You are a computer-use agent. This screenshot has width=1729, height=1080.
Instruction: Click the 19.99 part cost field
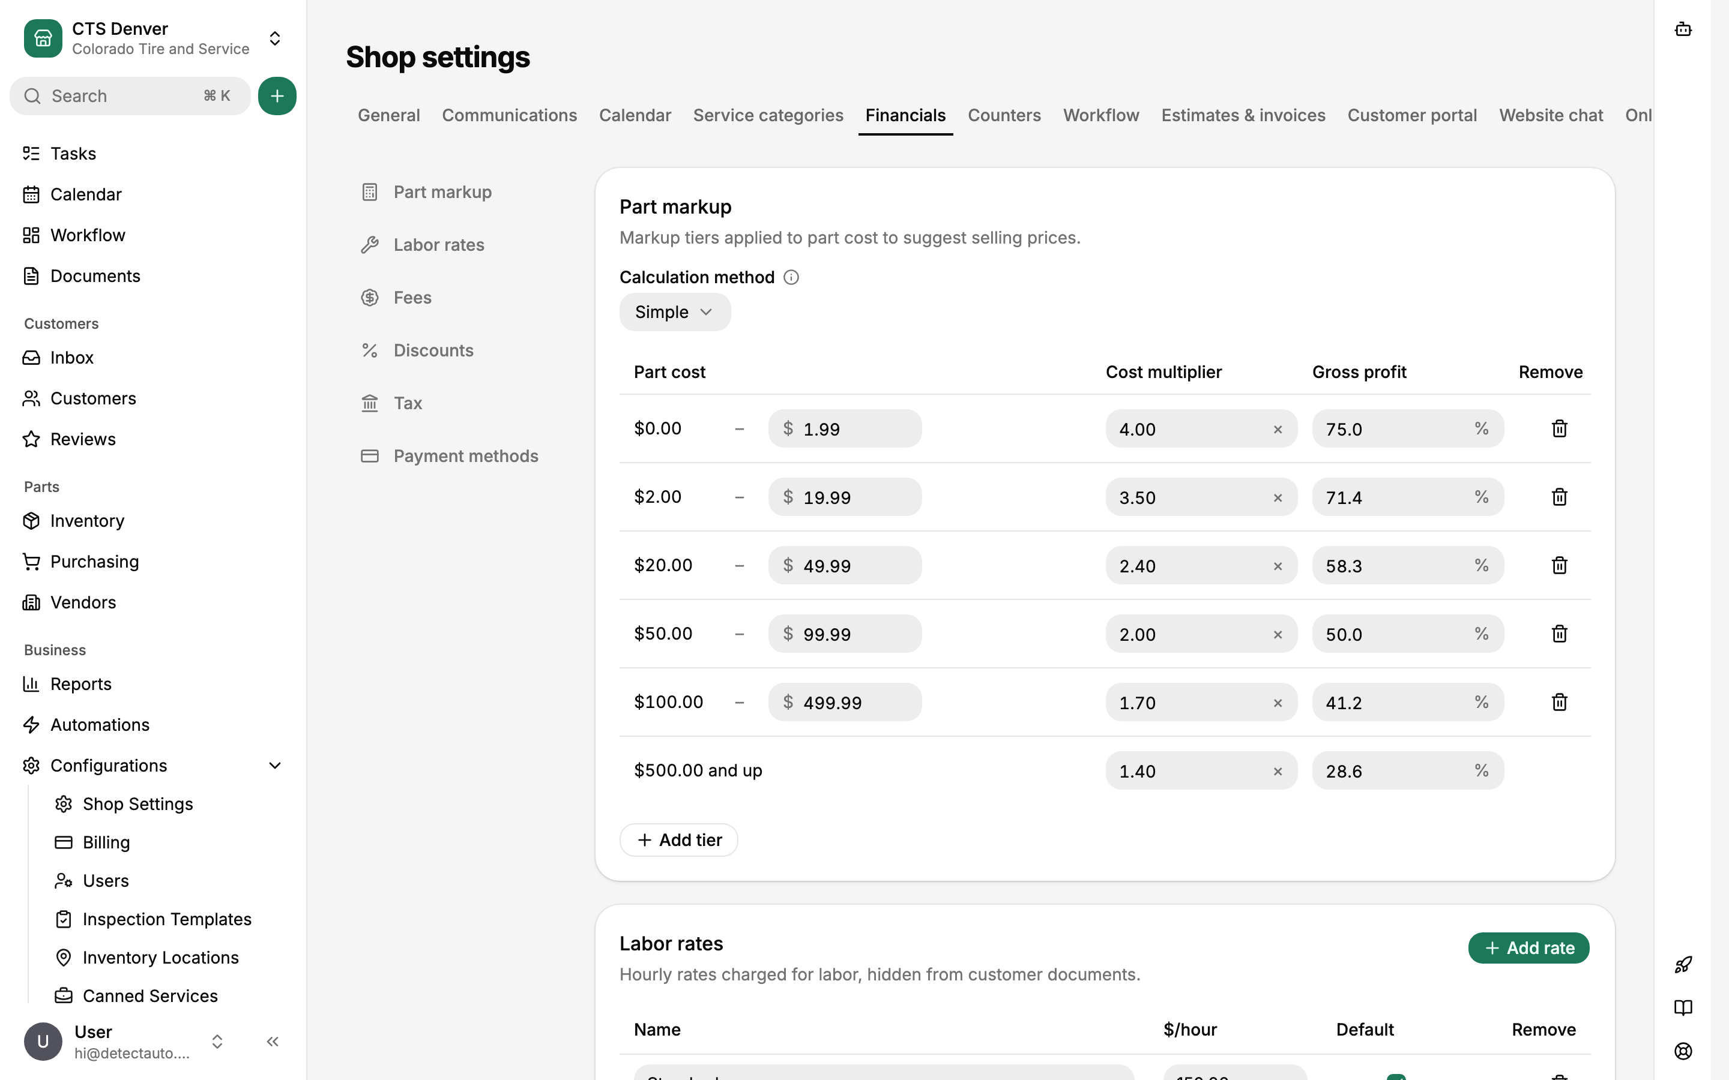pyautogui.click(x=845, y=497)
